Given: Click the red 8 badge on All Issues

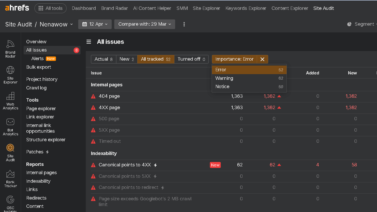Looking at the screenshot, I should [x=76, y=50].
